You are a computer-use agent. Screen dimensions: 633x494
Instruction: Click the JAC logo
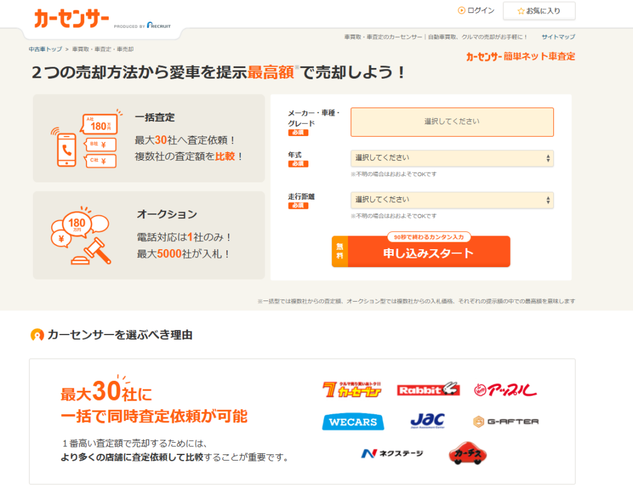(x=428, y=421)
